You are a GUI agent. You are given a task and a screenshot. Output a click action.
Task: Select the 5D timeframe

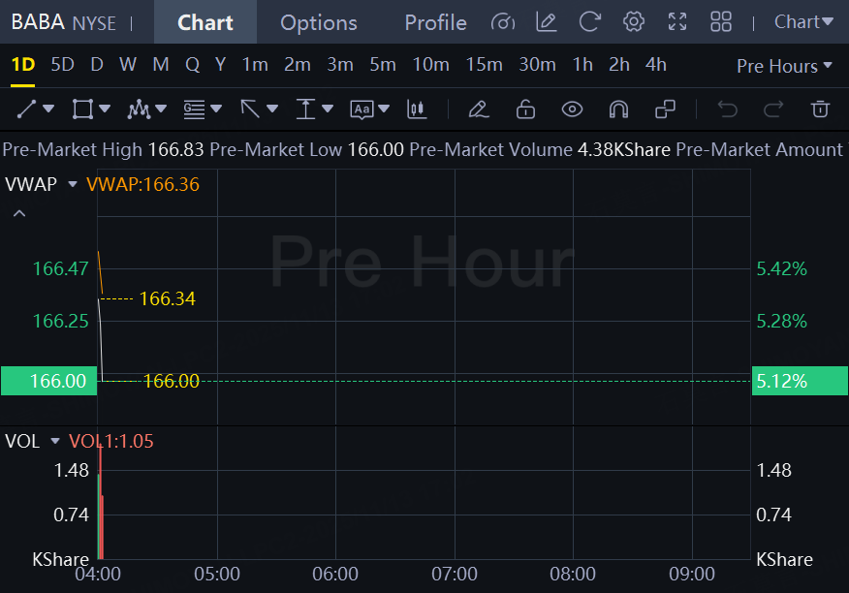click(62, 65)
